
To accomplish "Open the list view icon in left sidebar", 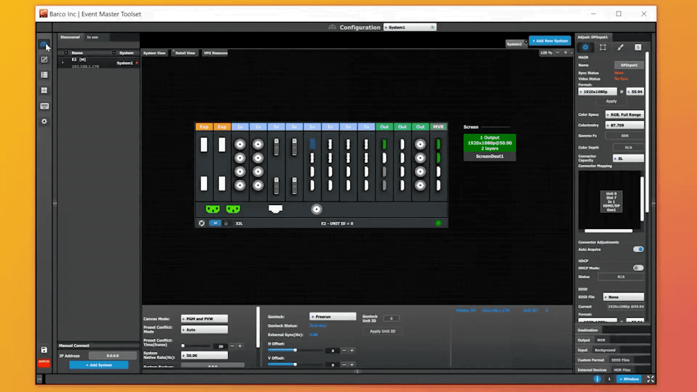I will tap(44, 75).
